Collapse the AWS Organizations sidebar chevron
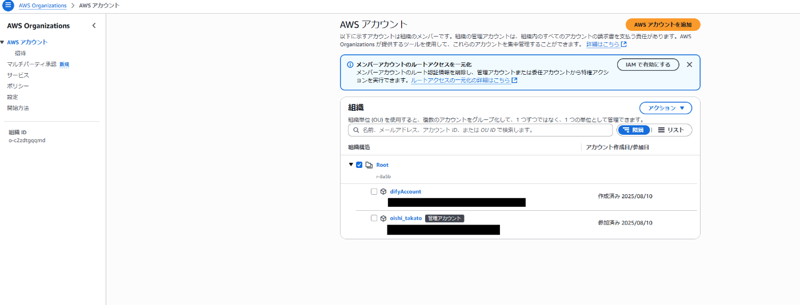The width and height of the screenshot is (800, 305). [94, 26]
